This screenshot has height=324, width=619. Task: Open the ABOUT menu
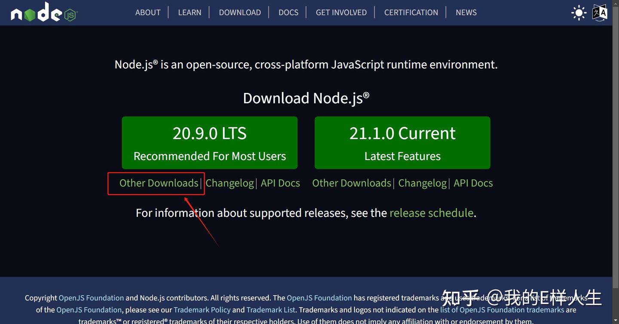[148, 12]
